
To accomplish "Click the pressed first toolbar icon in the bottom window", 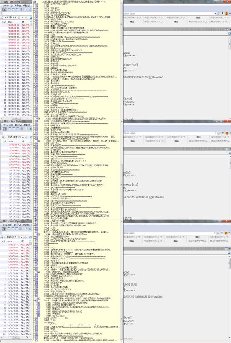I will 4,229.
